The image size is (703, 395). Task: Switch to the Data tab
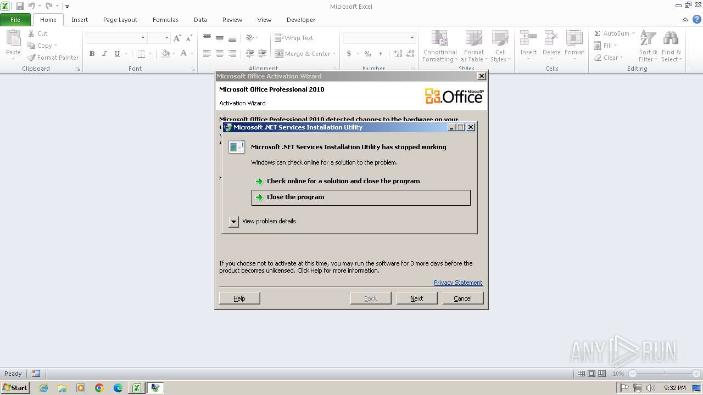point(200,20)
